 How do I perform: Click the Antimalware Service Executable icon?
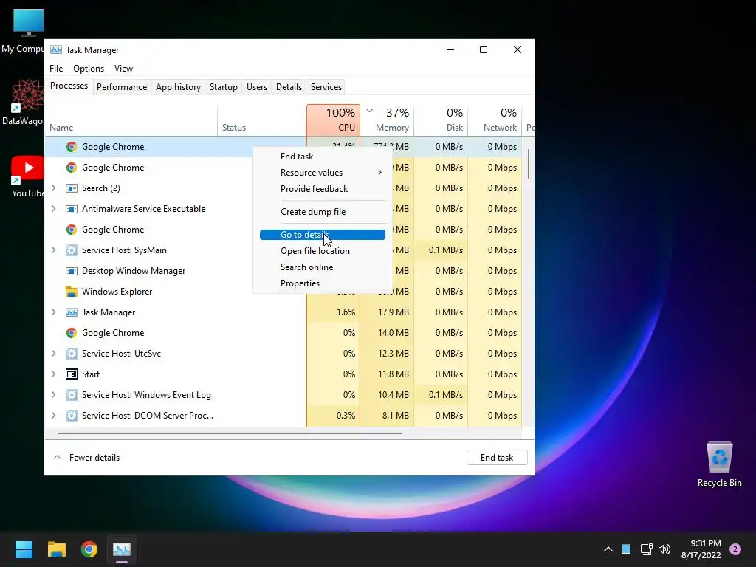point(72,209)
